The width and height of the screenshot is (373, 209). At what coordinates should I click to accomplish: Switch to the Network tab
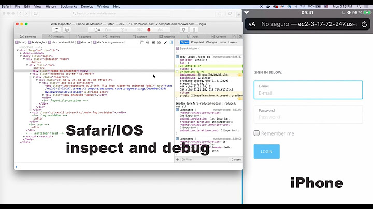[x=56, y=37]
